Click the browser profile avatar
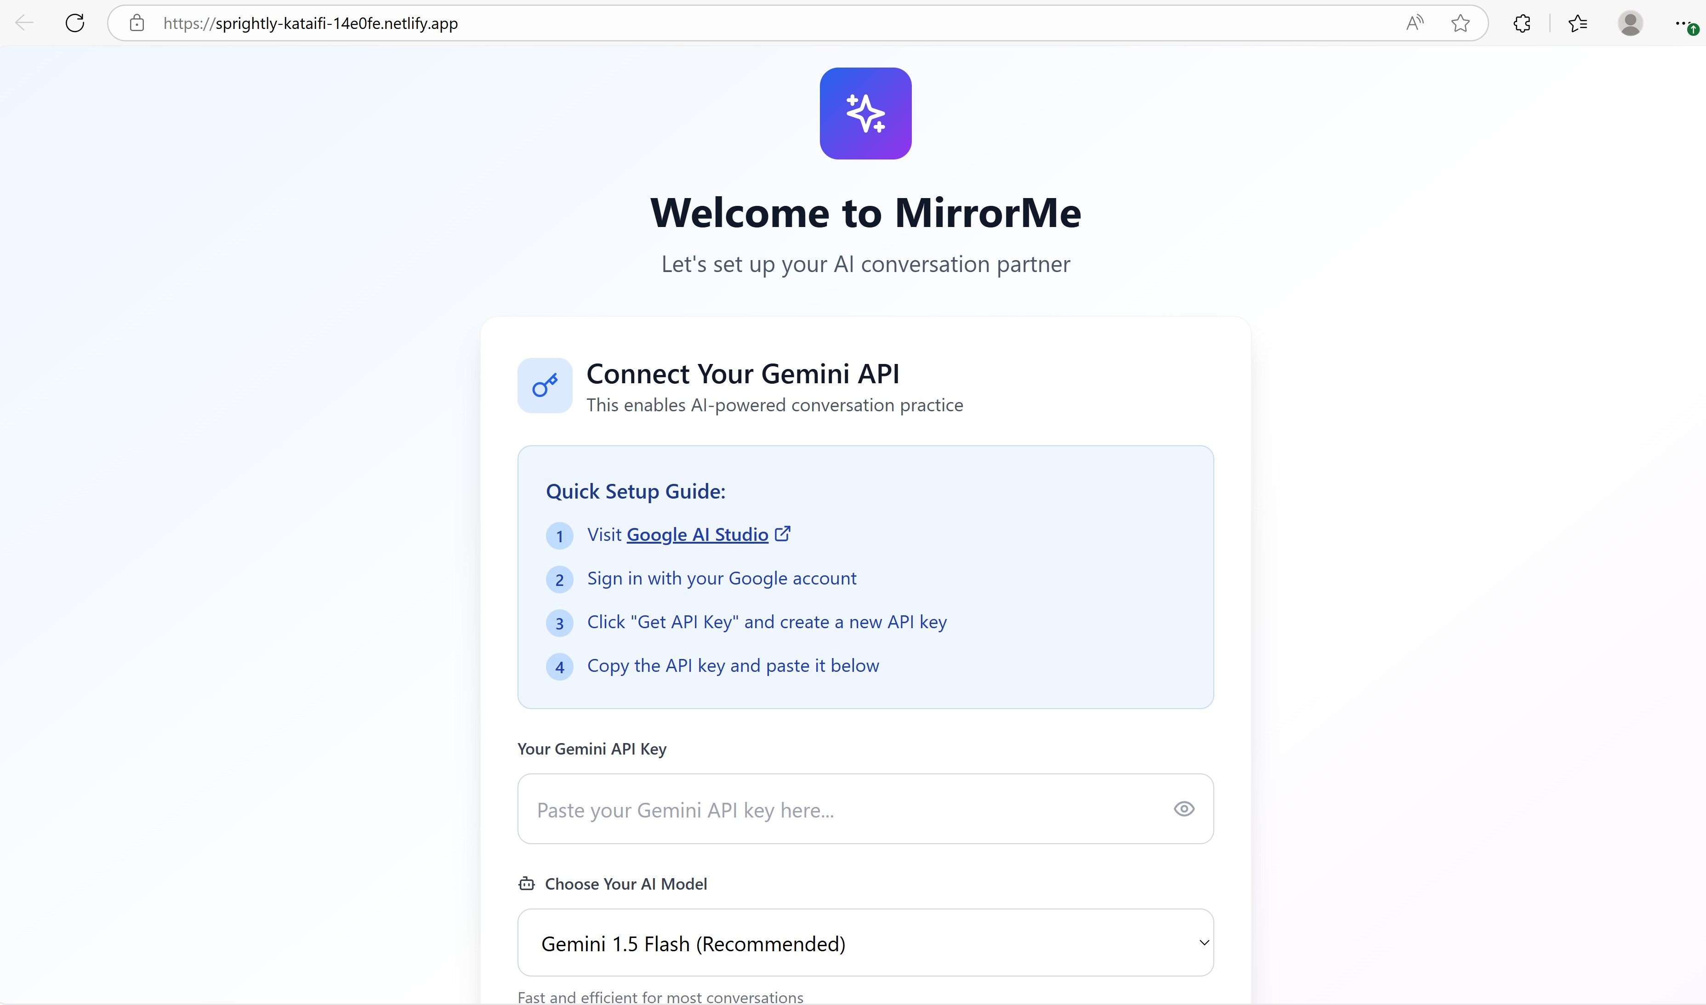This screenshot has height=1005, width=1706. tap(1629, 23)
